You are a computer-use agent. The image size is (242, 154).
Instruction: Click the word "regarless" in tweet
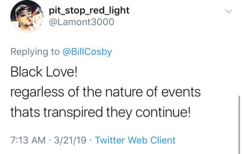click(37, 92)
